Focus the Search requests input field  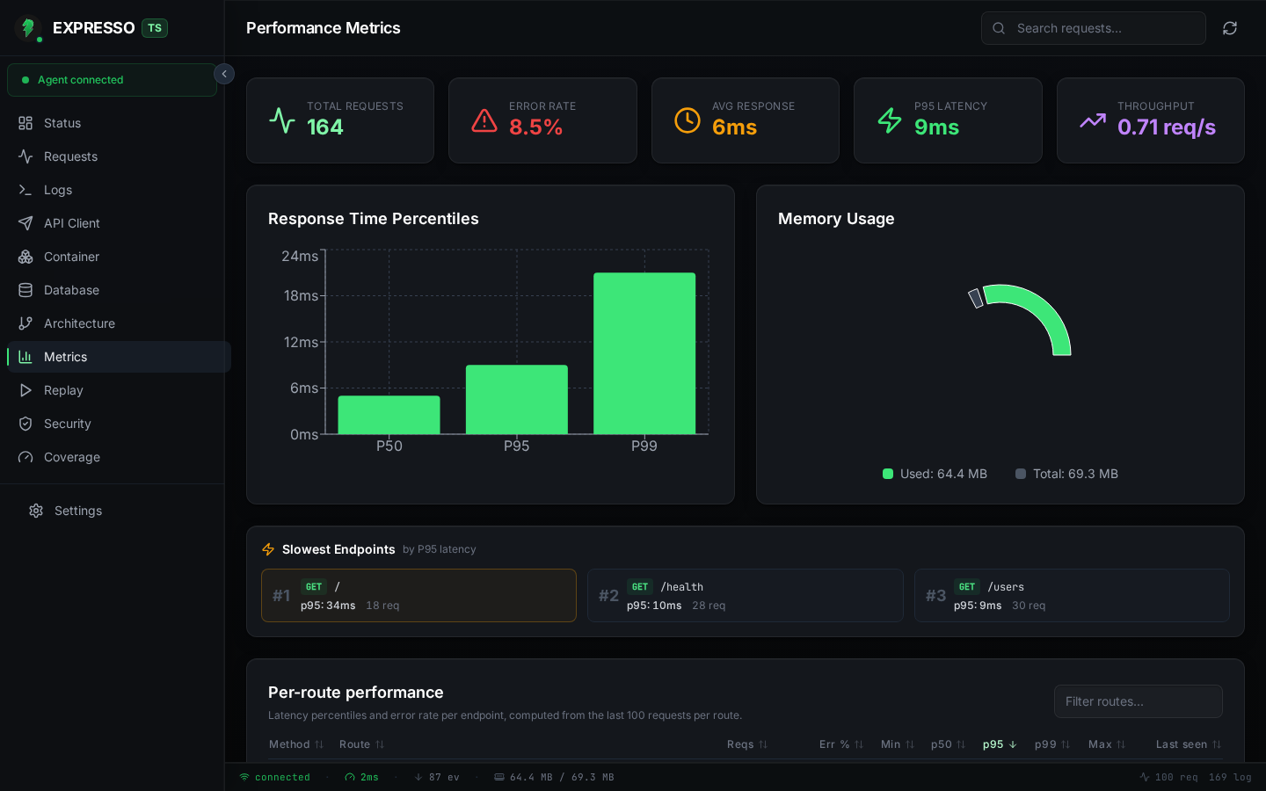1093,28
